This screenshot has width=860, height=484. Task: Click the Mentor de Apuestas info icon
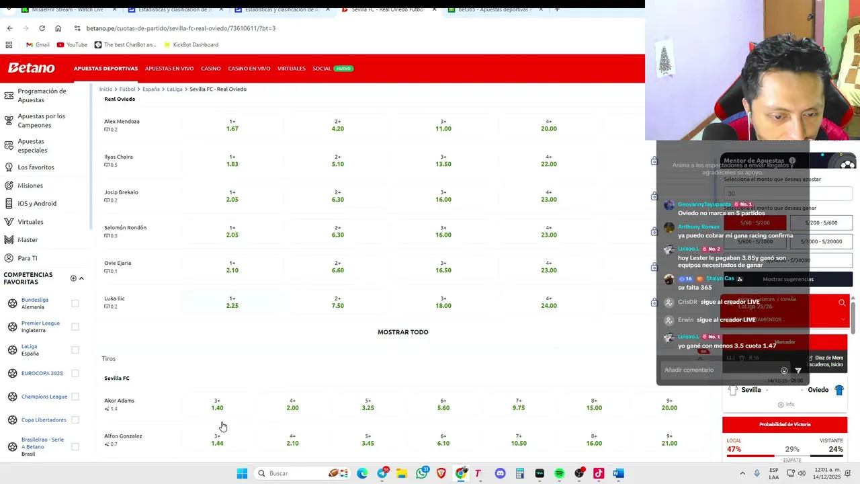pos(792,161)
